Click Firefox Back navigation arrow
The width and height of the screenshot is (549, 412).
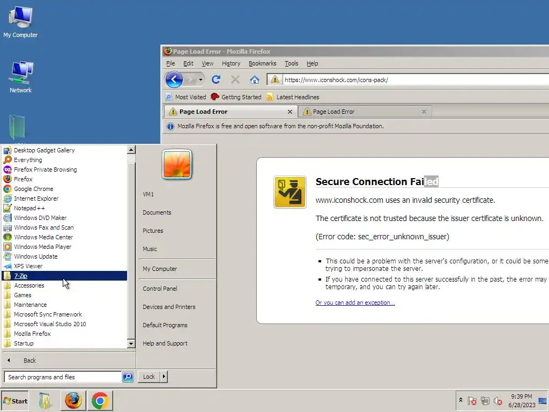[174, 79]
